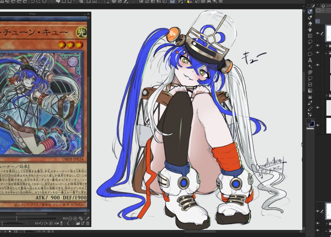The height and width of the screenshot is (237, 331).
Task: Pick the main drawing color swatch
Action: pos(309,121)
